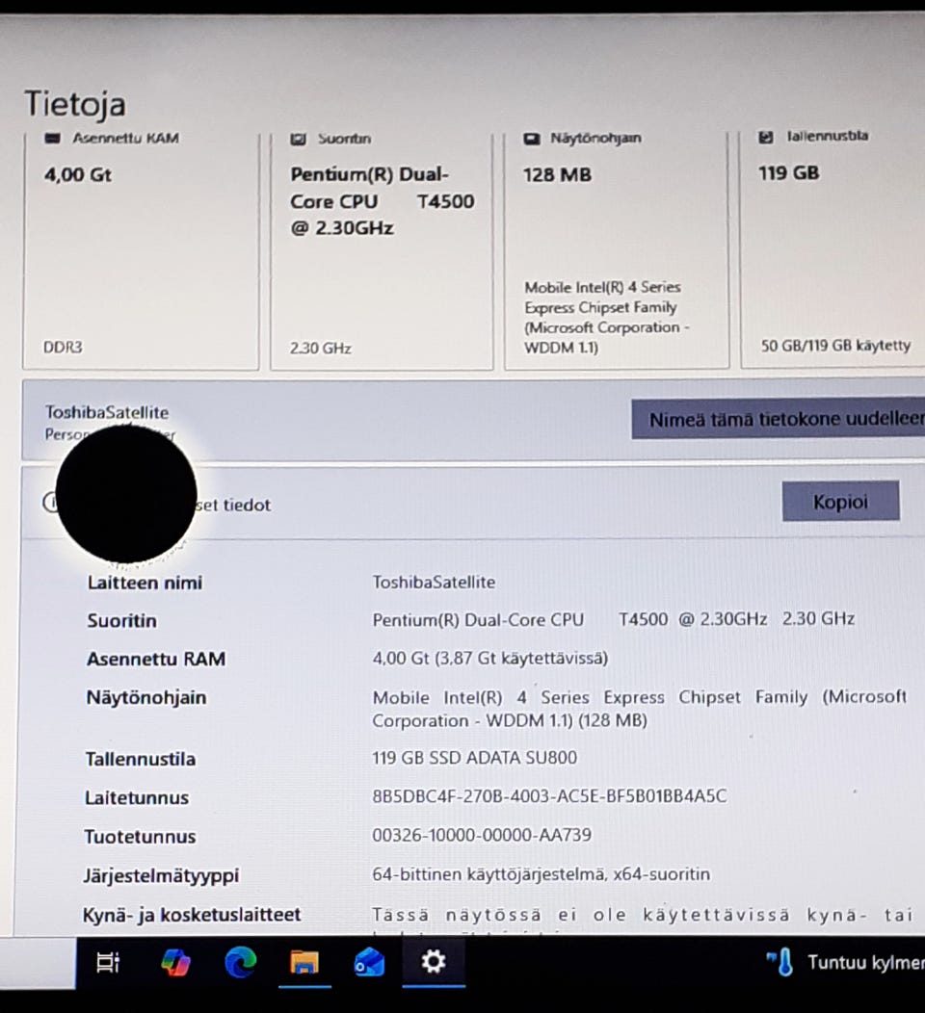
Task: Click the Suoritin card icon
Action: 298,139
